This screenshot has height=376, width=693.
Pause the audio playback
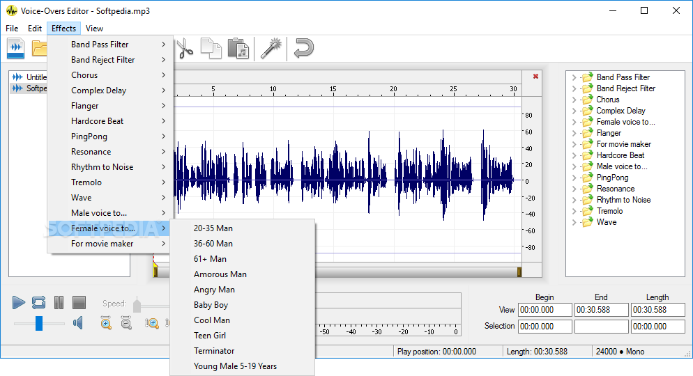point(59,302)
